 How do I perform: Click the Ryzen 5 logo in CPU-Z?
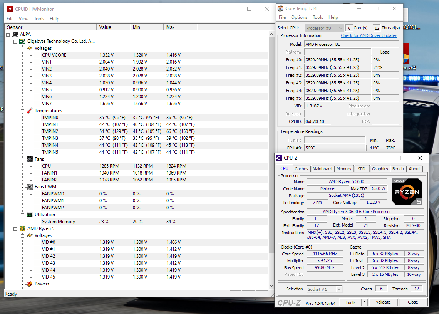407,192
